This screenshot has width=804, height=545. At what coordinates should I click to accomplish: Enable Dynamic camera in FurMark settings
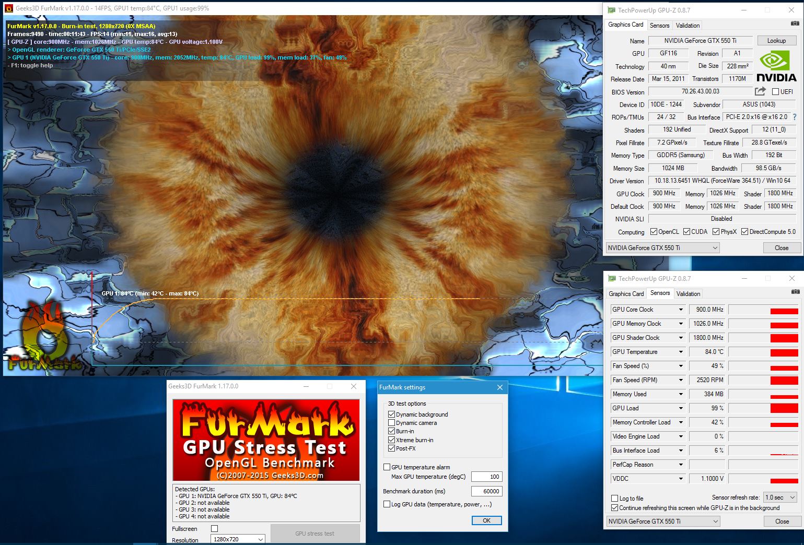(x=391, y=423)
